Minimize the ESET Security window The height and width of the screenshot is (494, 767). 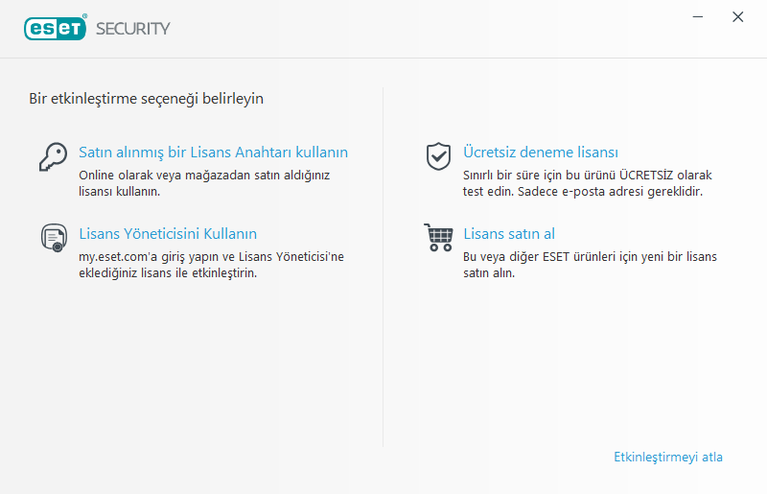coord(700,17)
